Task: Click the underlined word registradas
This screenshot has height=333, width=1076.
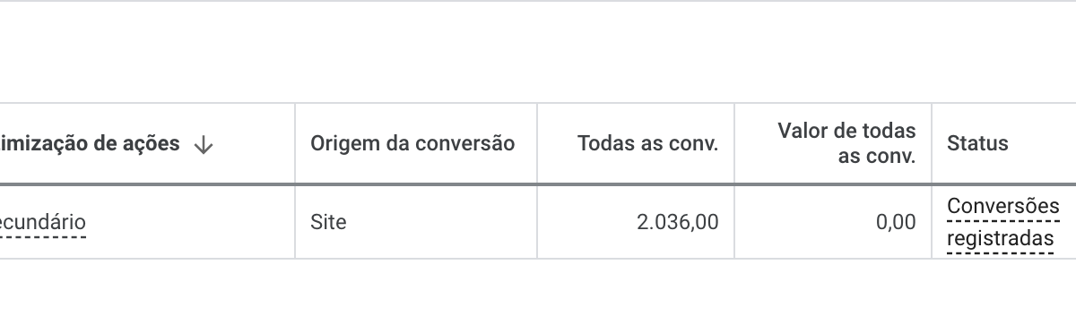Action: [x=1001, y=239]
